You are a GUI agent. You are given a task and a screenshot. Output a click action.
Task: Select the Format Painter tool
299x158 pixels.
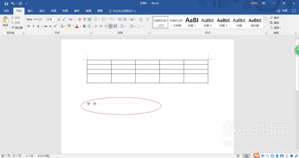pos(17,28)
